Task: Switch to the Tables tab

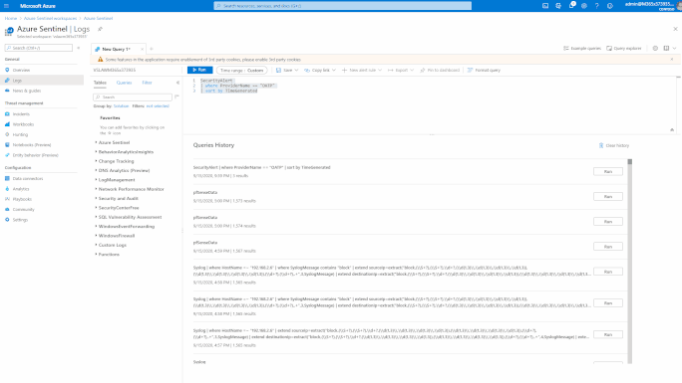Action: tap(100, 83)
